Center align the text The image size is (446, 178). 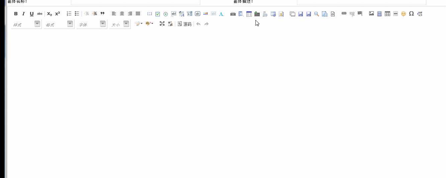coord(122,14)
